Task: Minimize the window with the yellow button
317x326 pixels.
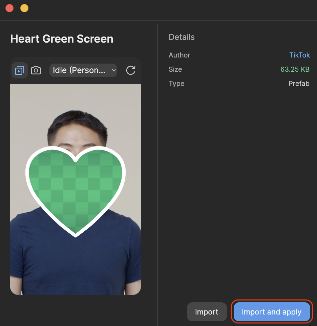Action: coord(24,8)
